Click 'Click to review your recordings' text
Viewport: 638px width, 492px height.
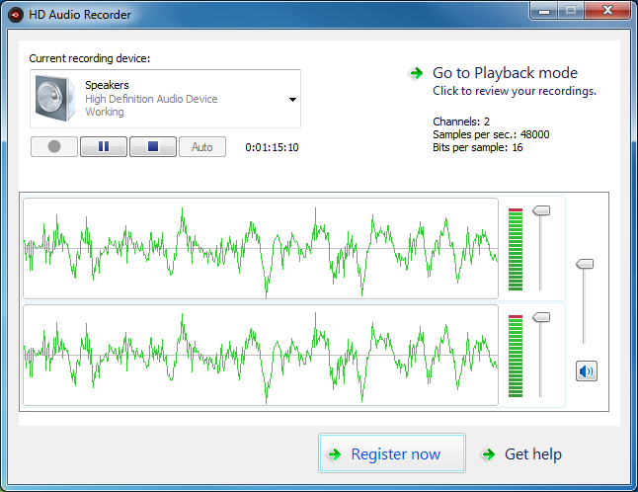[x=515, y=91]
